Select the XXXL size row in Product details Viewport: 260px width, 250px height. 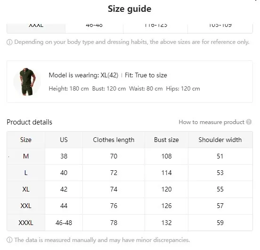click(130, 223)
